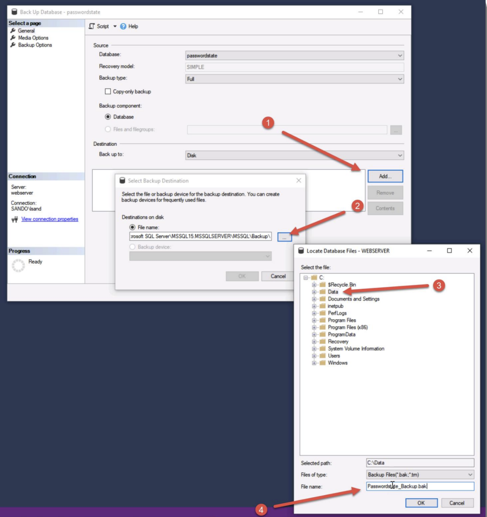The width and height of the screenshot is (487, 517).
Task: Click Cancel in Select Backup Destination
Action: pyautogui.click(x=278, y=277)
